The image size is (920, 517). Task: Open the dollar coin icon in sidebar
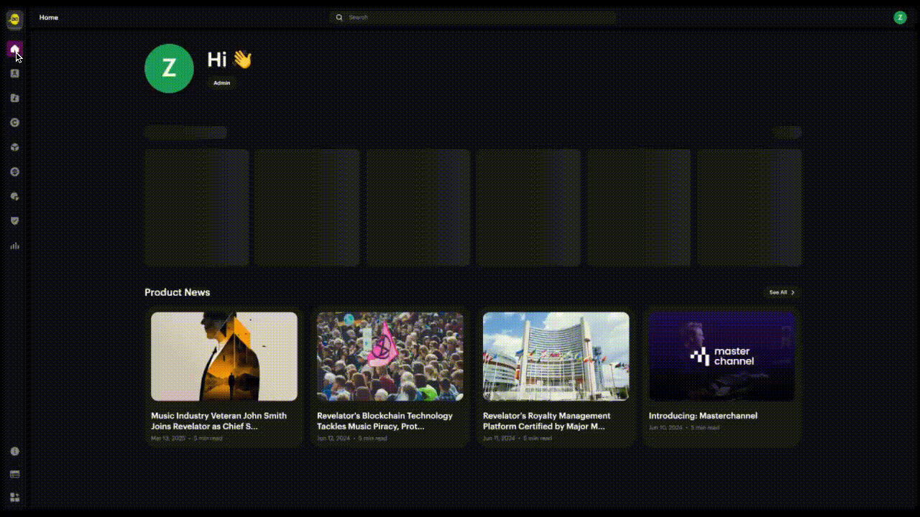tap(14, 172)
